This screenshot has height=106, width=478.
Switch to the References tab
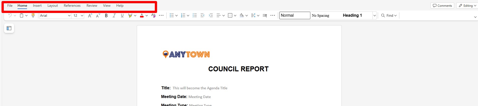pyautogui.click(x=72, y=5)
